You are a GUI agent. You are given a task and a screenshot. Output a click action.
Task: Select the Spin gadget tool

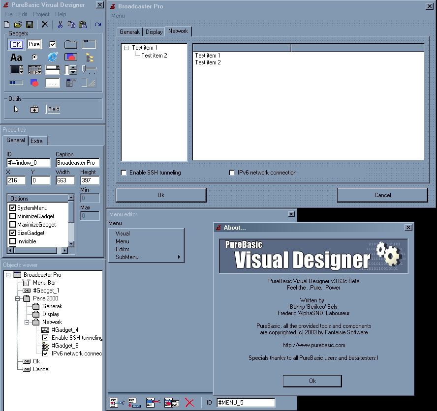pyautogui.click(x=71, y=70)
